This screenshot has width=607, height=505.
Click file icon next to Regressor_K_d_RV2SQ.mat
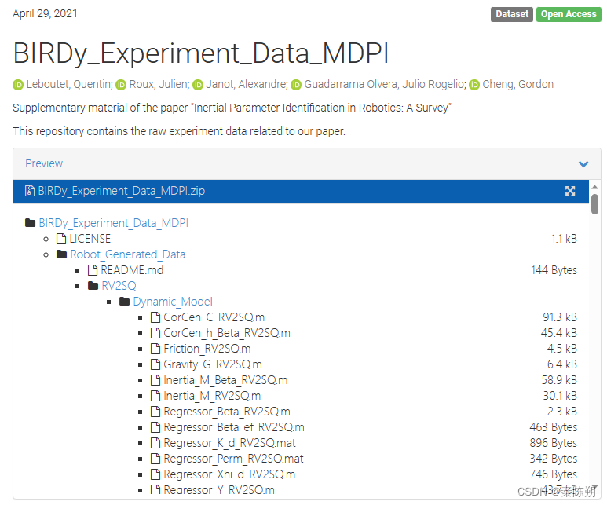155,443
